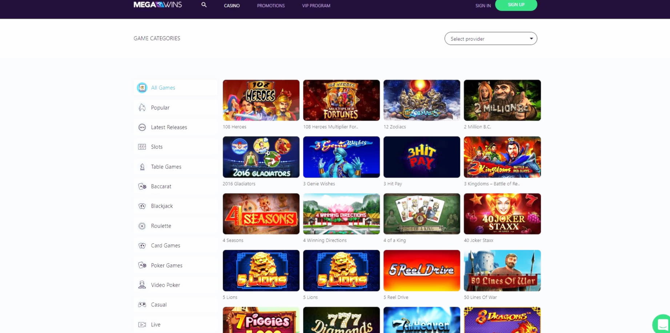Click the Poker Games icon
Viewport: 670px width, 333px height.
coord(142,265)
